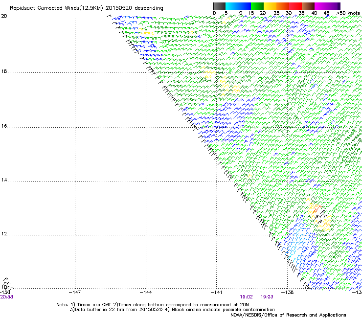Click the yellow 20-25 knots legend swatch
This screenshot has width=362, height=318.
pyautogui.click(x=270, y=6)
